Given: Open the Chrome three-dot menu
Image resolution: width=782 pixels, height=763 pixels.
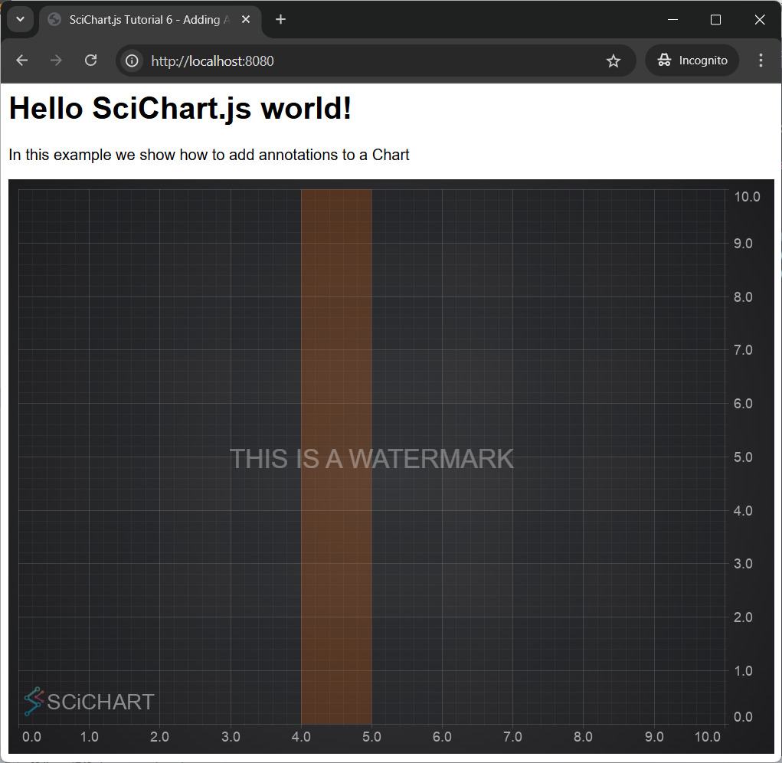Looking at the screenshot, I should tap(761, 61).
